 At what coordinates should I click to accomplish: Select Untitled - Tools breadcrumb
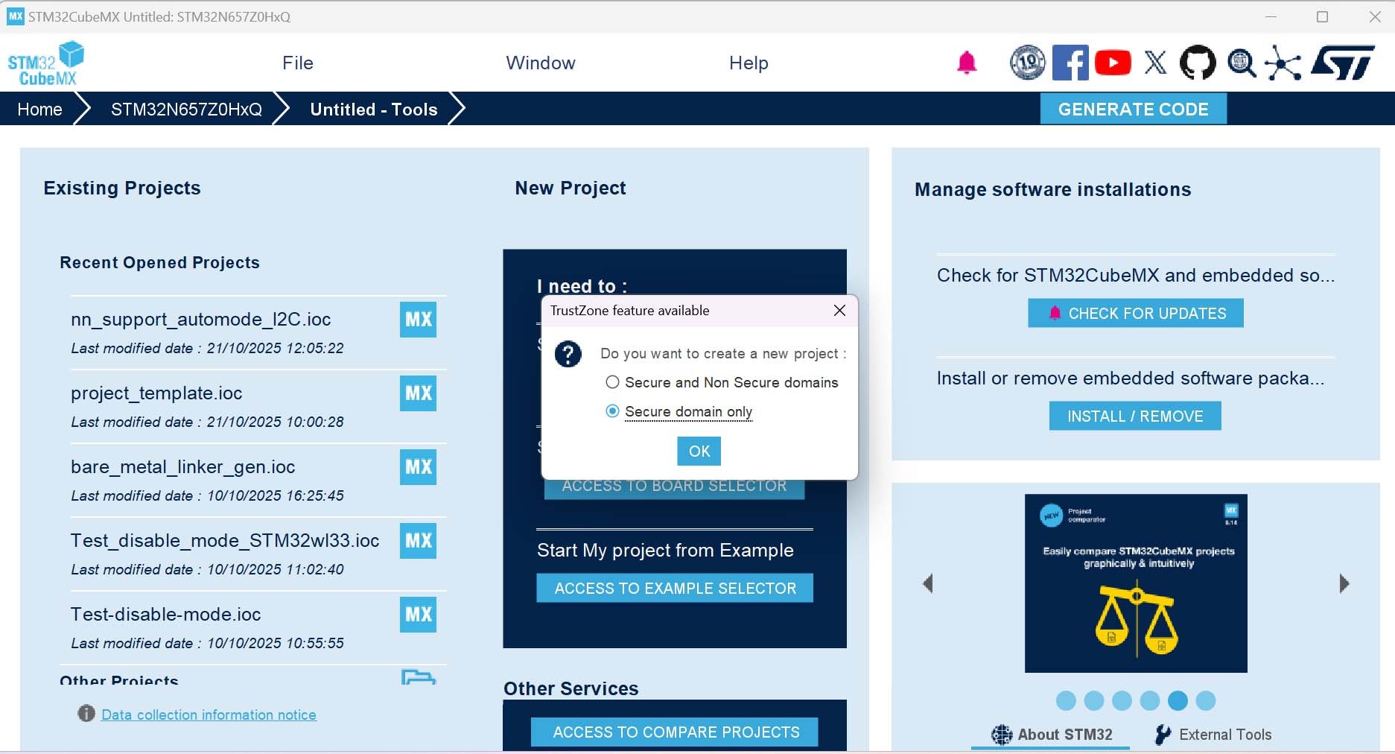pos(374,110)
